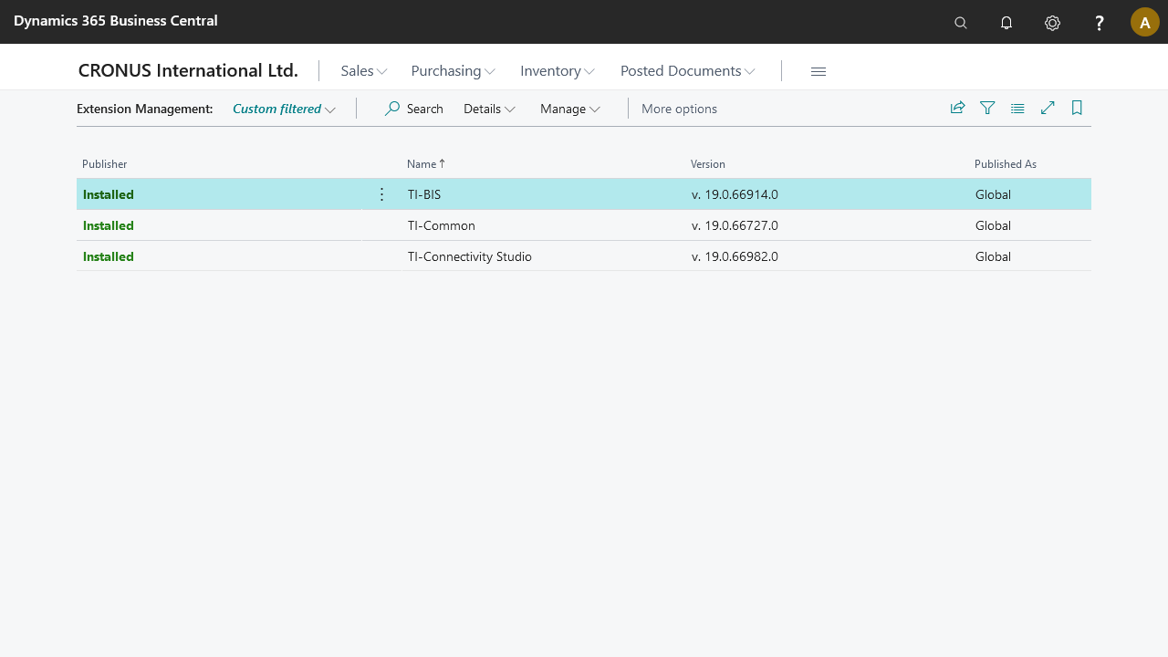
Task: Click Dynamics 365 Business Central title
Action: [116, 20]
